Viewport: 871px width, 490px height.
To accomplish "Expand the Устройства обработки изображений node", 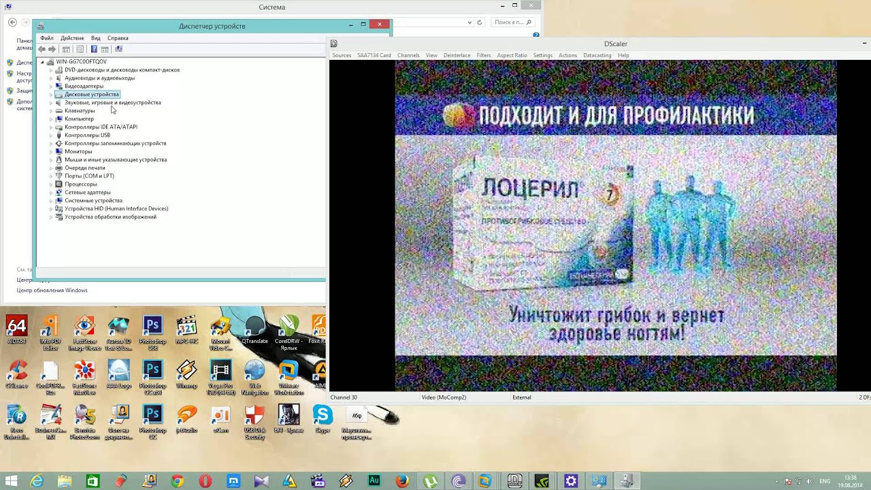I will [51, 217].
